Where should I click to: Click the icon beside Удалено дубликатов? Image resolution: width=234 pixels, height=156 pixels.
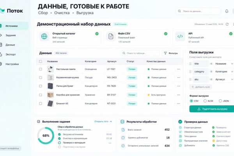[x=123, y=138]
